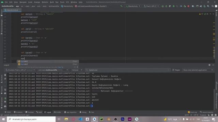Open the Profiler tool window tab

[x=58, y=112]
